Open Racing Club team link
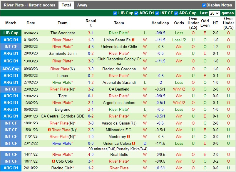This screenshot has width=236, height=172. 62,168
